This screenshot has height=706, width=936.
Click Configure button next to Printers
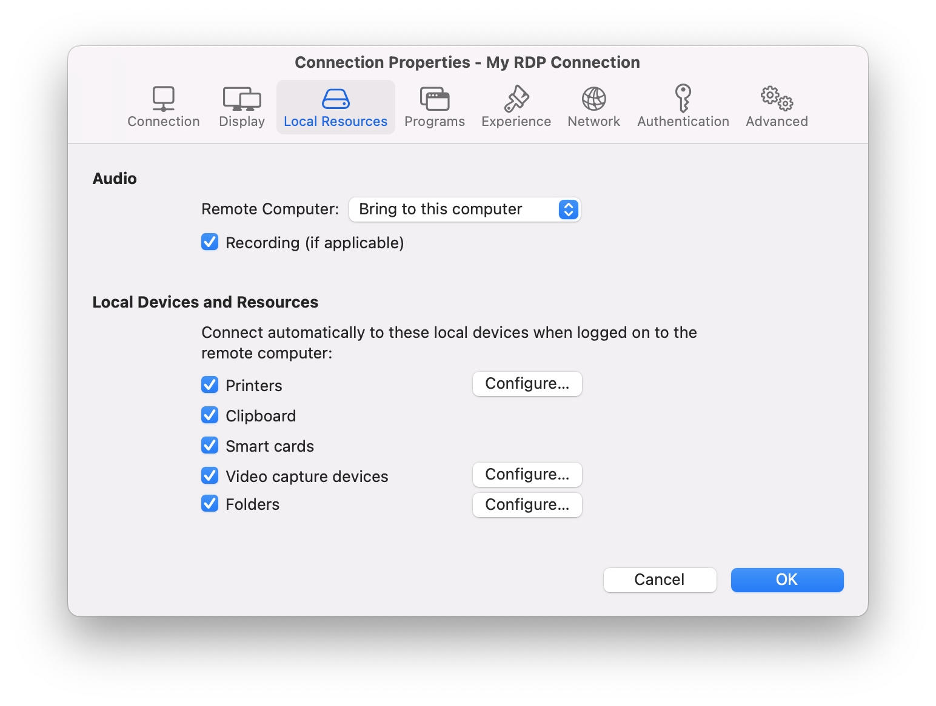point(527,384)
